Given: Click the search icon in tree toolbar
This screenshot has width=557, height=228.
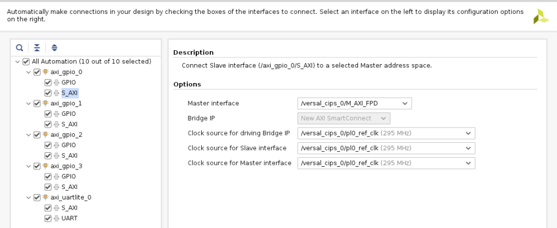Looking at the screenshot, I should point(20,48).
